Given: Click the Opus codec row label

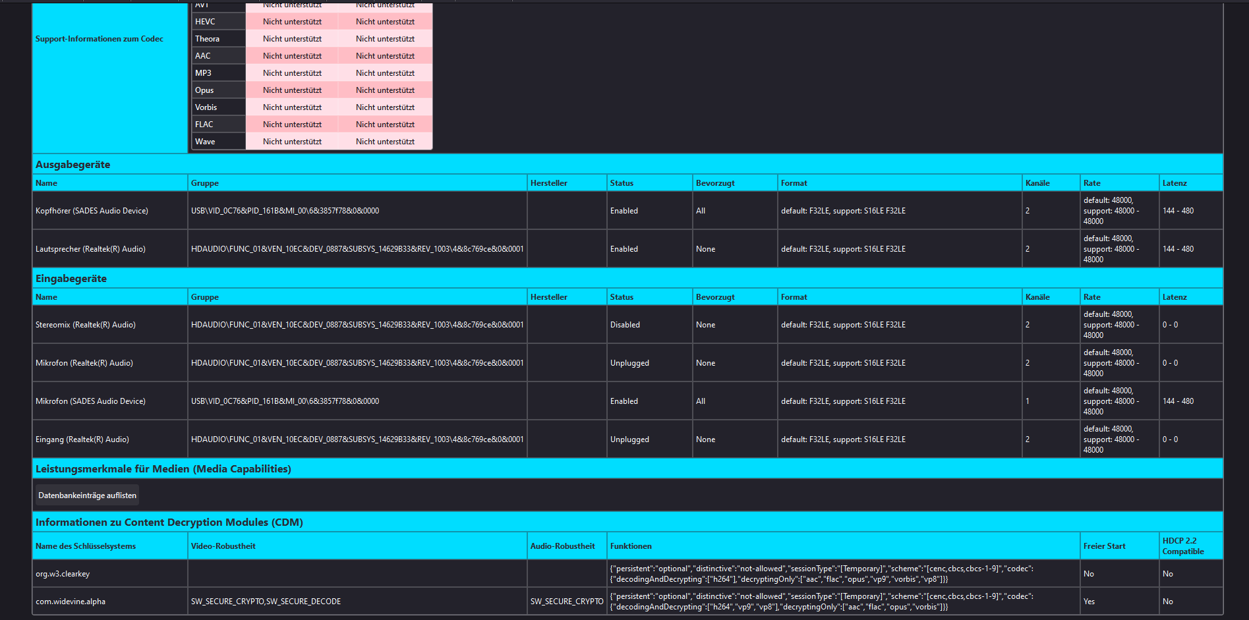Looking at the screenshot, I should click(x=204, y=90).
